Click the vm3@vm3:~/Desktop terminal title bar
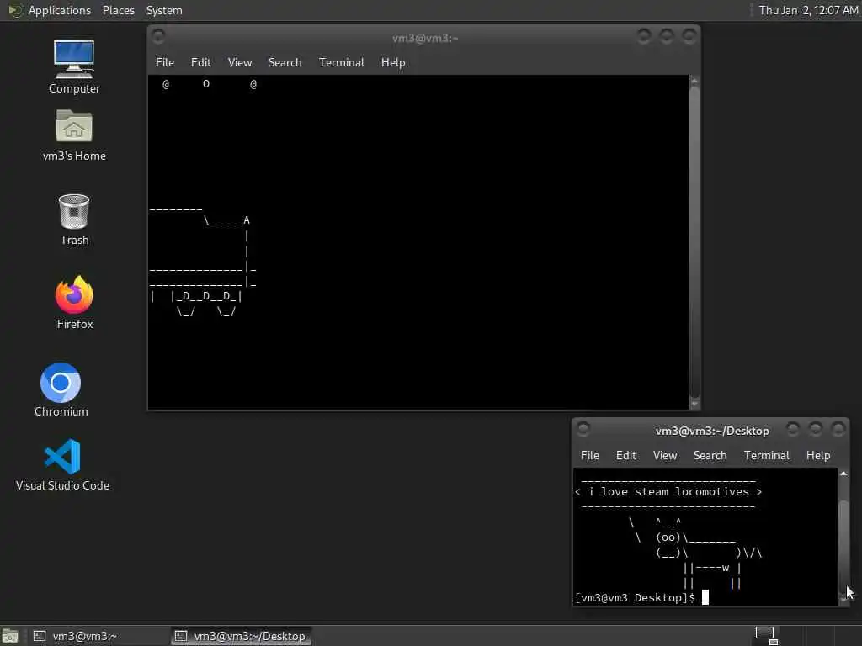The height and width of the screenshot is (646, 862). (712, 431)
